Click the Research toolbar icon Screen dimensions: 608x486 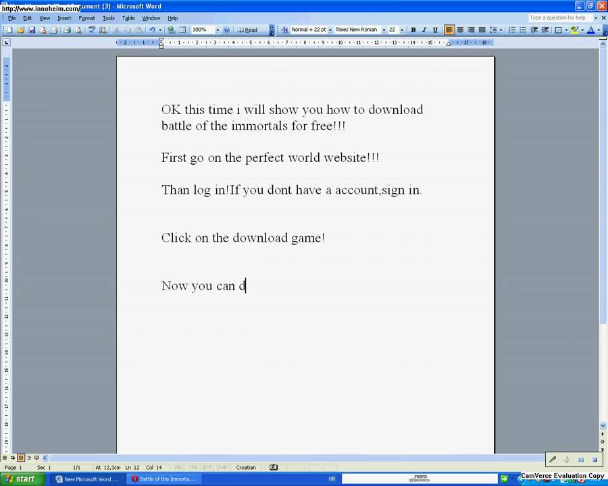coord(103,30)
